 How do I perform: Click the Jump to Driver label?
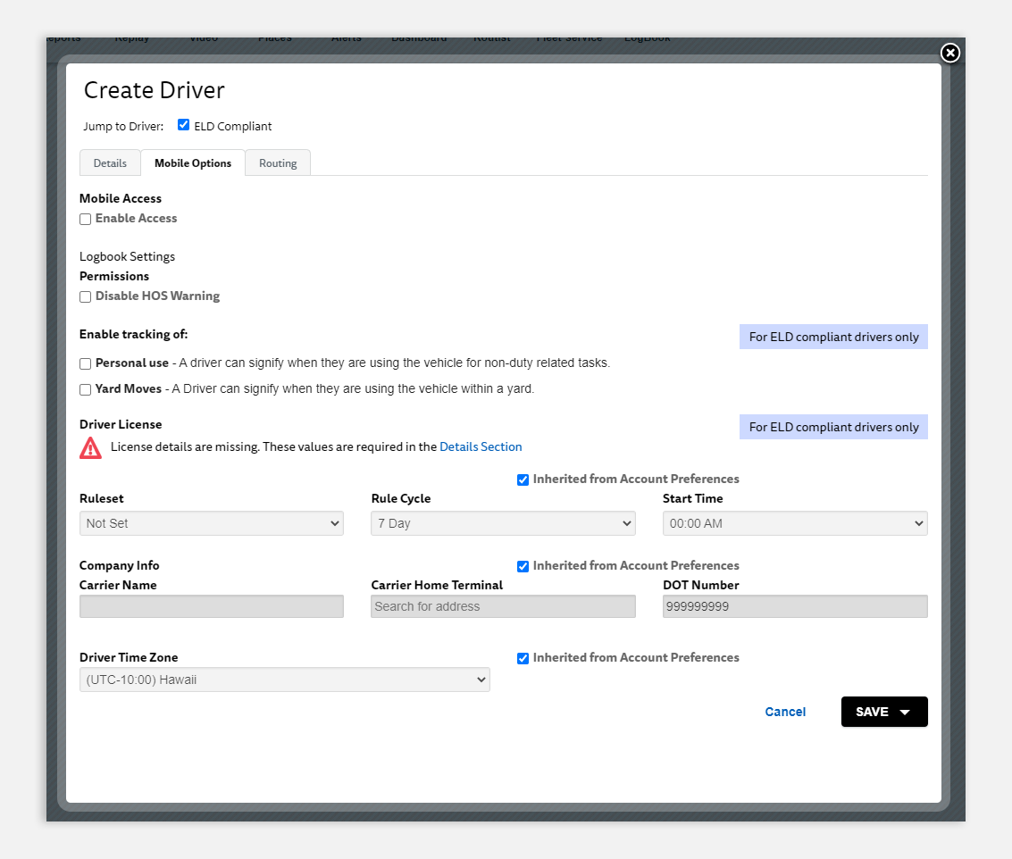tap(123, 127)
